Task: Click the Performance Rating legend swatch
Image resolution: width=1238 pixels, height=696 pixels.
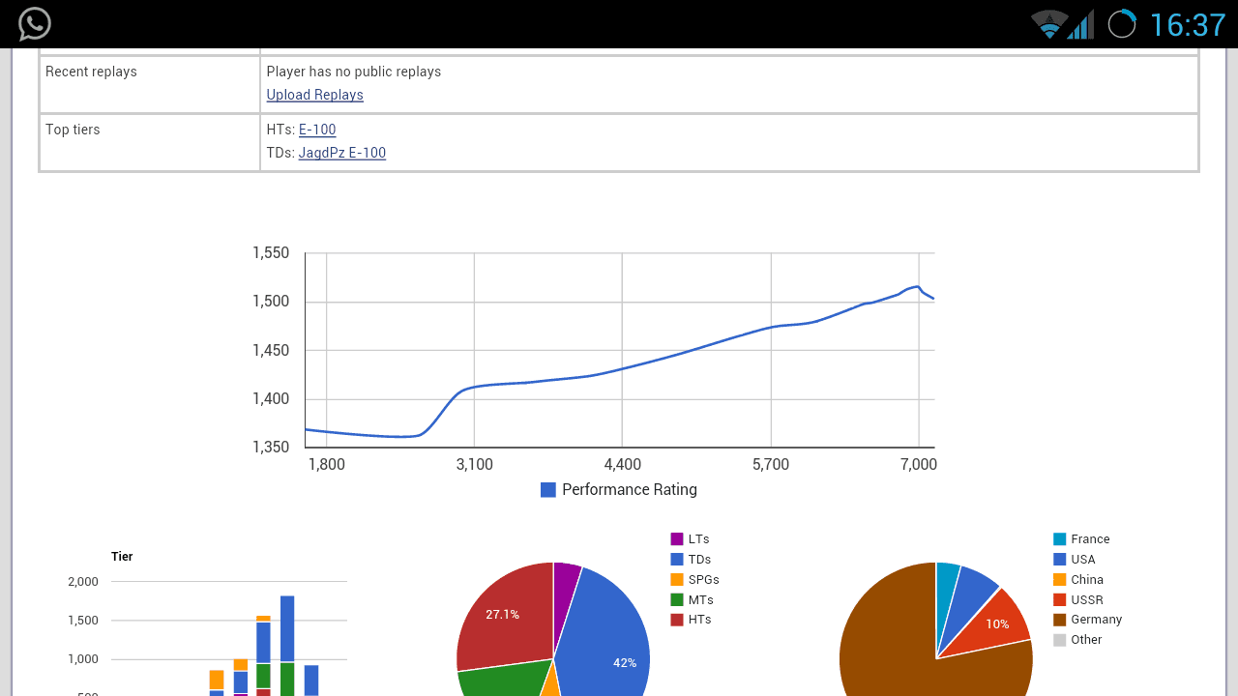Action: click(x=548, y=490)
